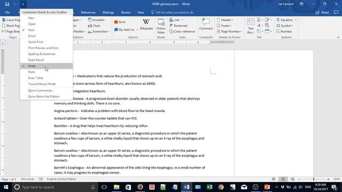Click the Ian Lamont account name
342x192 pixels.
click(x=286, y=4)
